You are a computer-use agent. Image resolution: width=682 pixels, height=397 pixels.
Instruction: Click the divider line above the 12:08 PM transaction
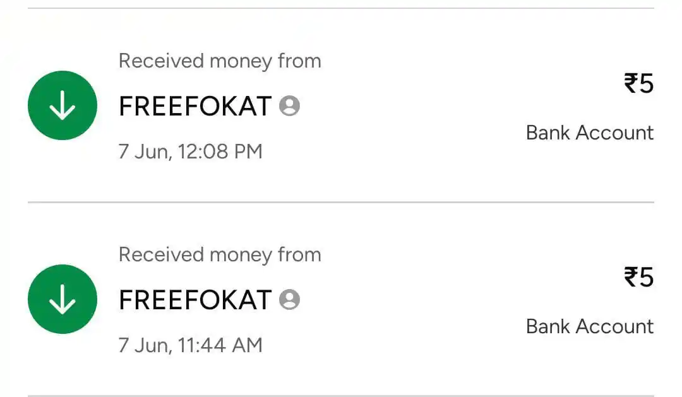point(341,8)
